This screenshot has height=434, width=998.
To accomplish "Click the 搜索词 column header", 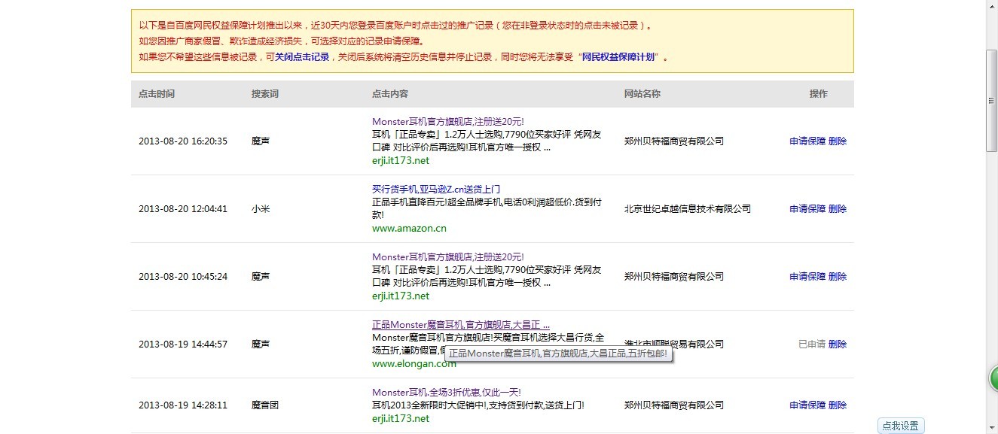I will pyautogui.click(x=265, y=94).
